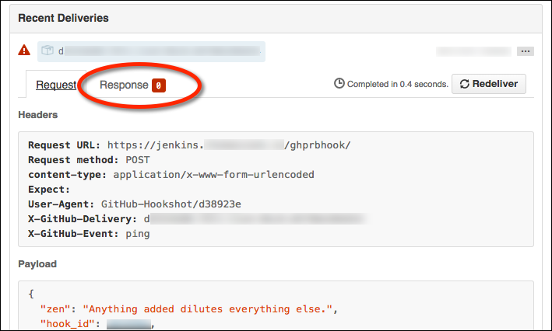The height and width of the screenshot is (331, 552).
Task: Click the Request URL jenkins ghprbhook line
Action: click(189, 145)
